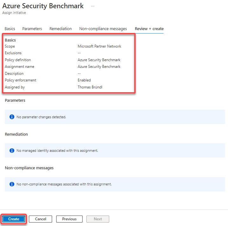The image size is (228, 226).
Task: Click the Description '--' value
Action: pyautogui.click(x=79, y=74)
